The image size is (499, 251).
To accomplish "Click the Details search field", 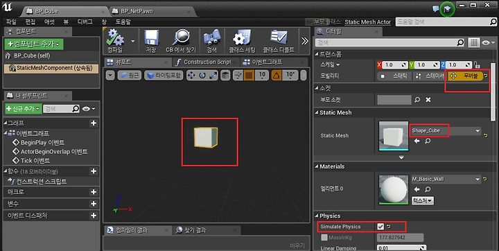I will [390, 42].
